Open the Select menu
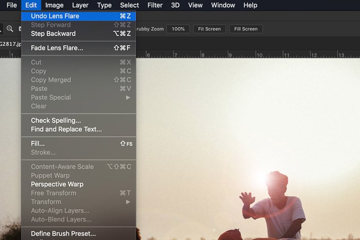Viewport: 360px width, 240px height. coord(129,5)
